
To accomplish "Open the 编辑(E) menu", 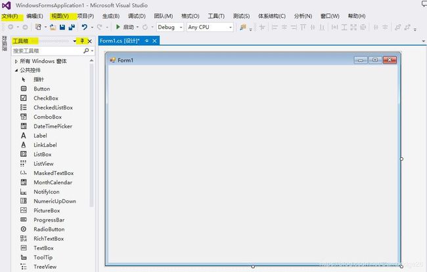I will (x=35, y=16).
